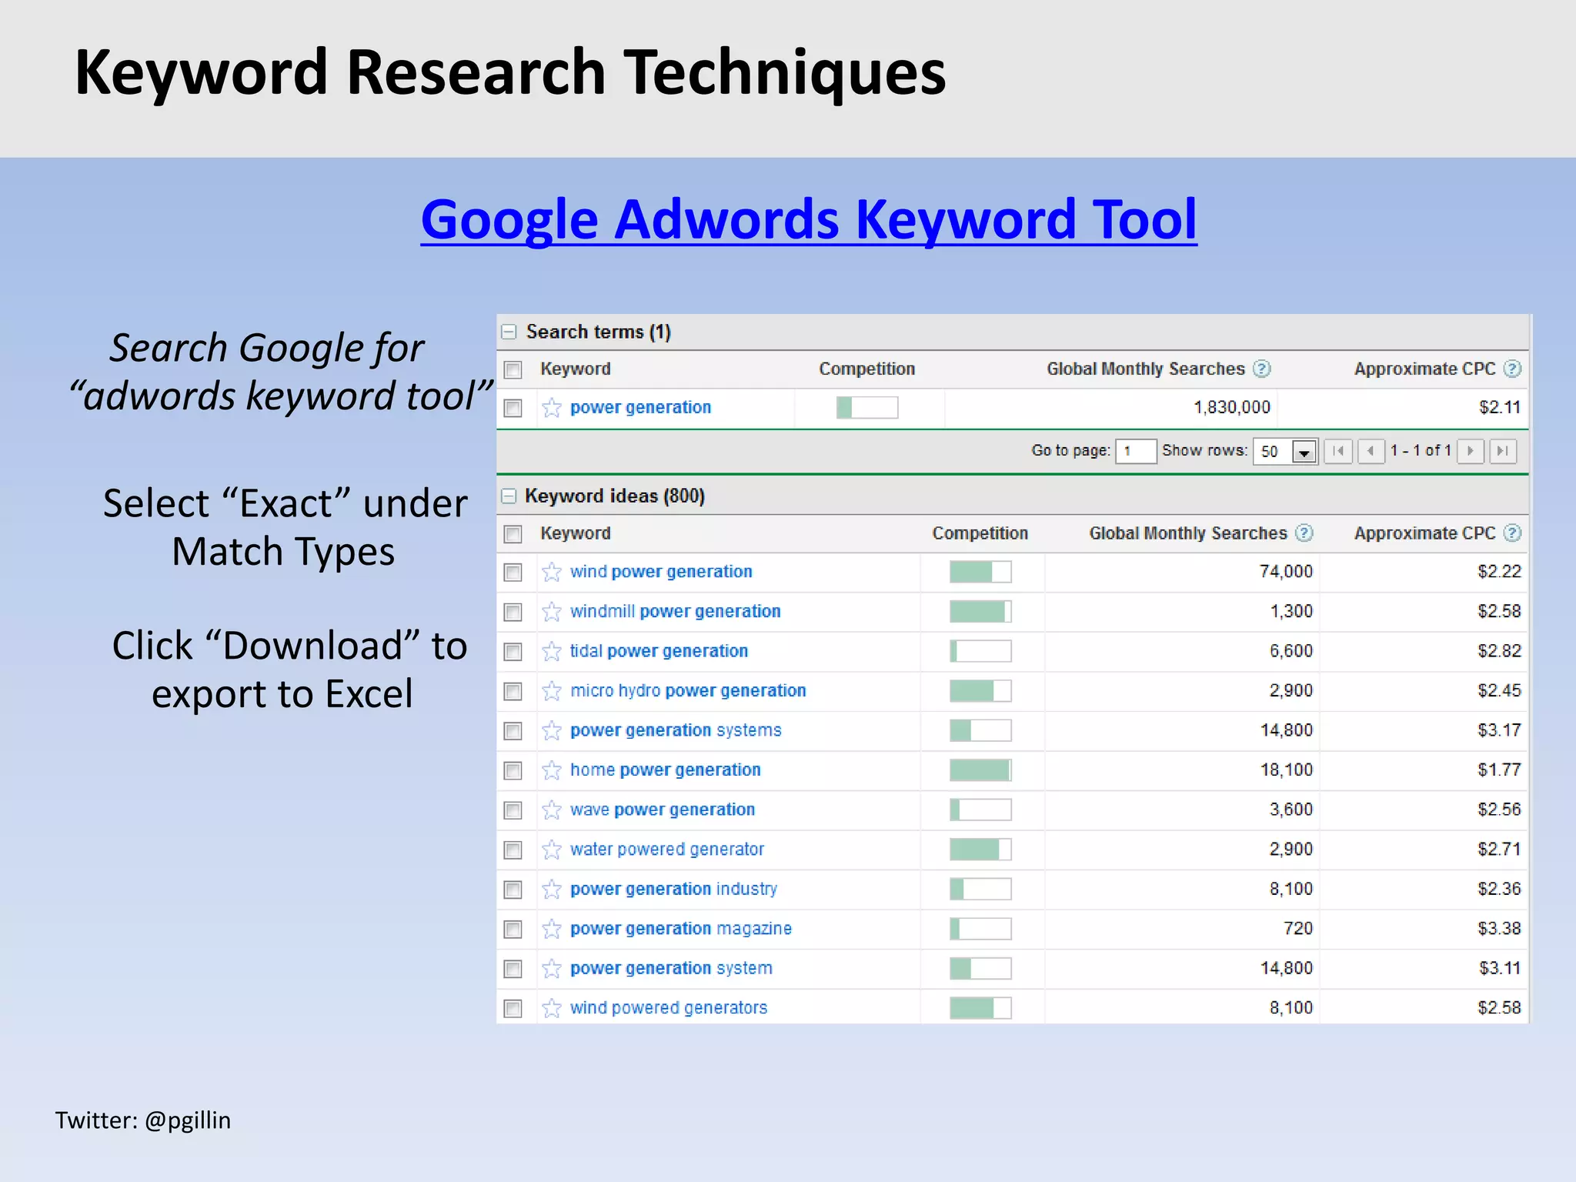Star the 'wind powered generators' keyword
The width and height of the screenshot is (1576, 1182).
click(x=551, y=1008)
